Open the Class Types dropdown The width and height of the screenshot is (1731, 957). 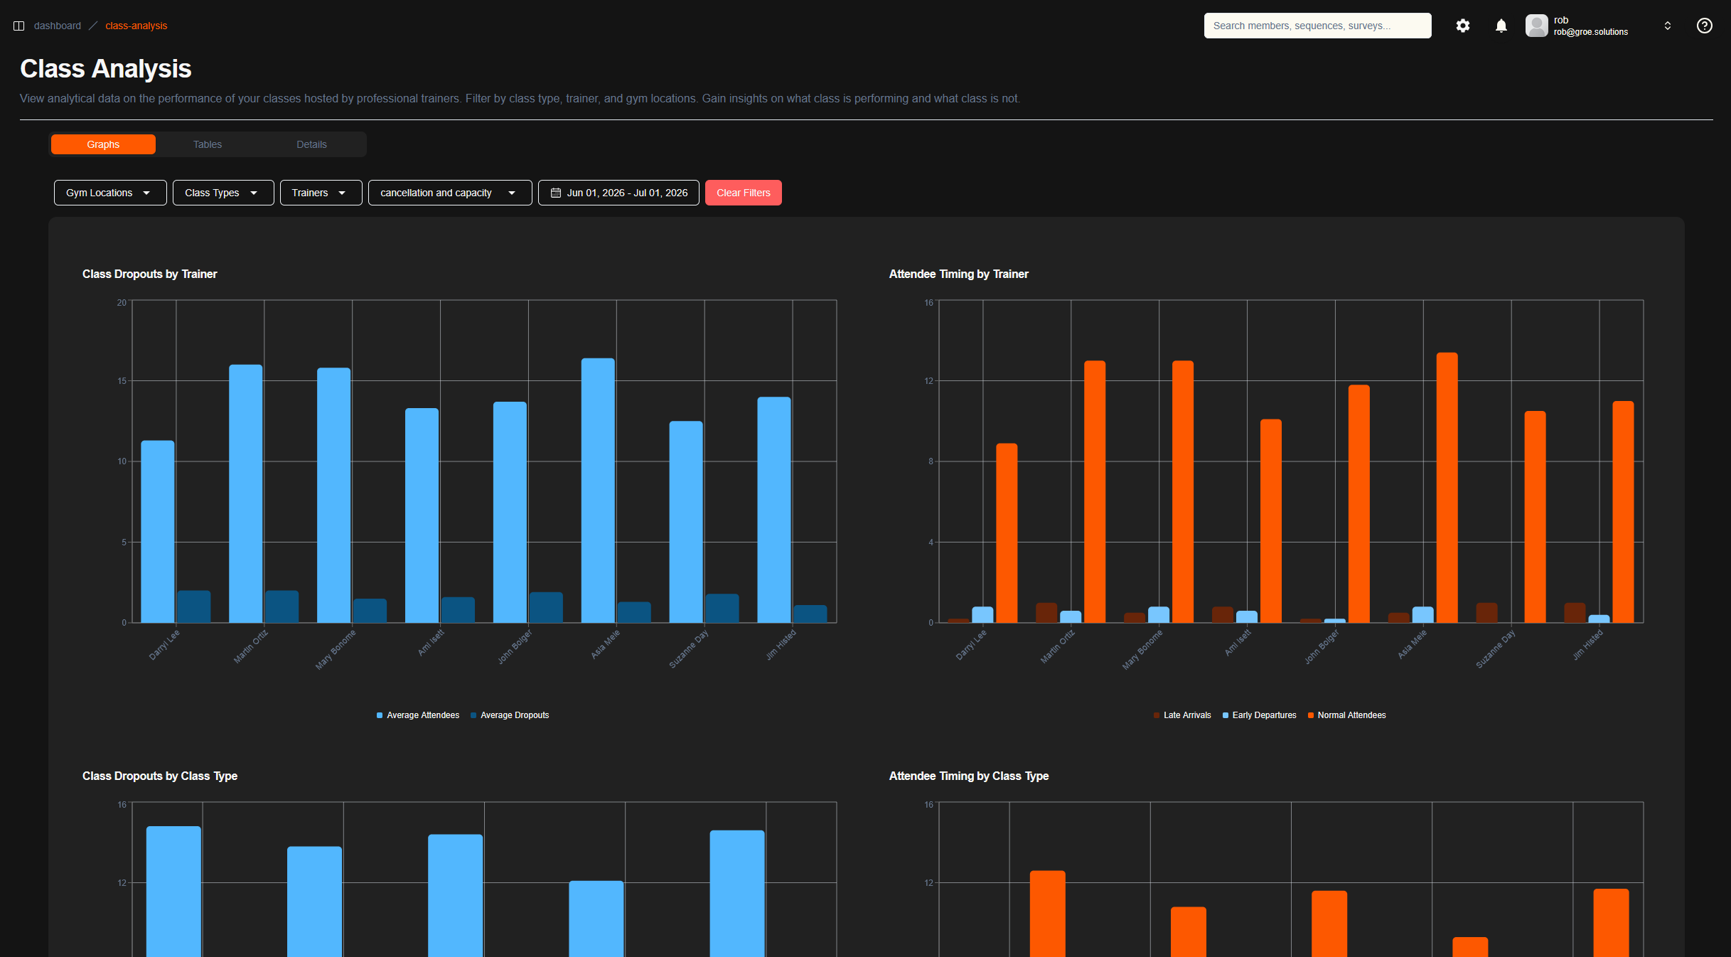tap(223, 193)
